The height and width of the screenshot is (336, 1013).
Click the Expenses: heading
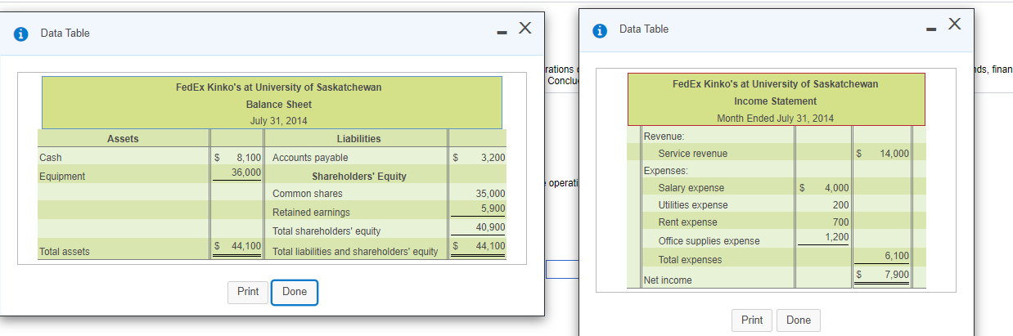click(666, 171)
